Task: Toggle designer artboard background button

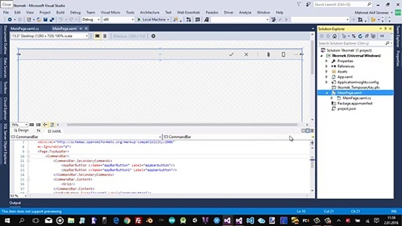Action: coord(52,125)
